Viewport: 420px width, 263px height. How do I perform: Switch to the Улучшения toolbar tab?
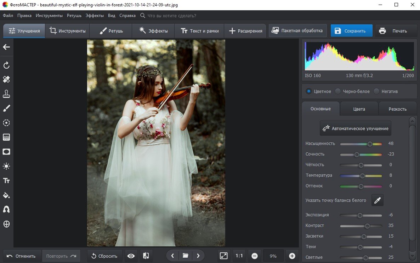click(x=24, y=31)
